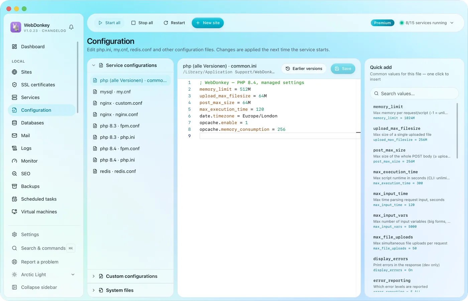
Task: Expand the services running status dropdown
Action: click(x=427, y=23)
